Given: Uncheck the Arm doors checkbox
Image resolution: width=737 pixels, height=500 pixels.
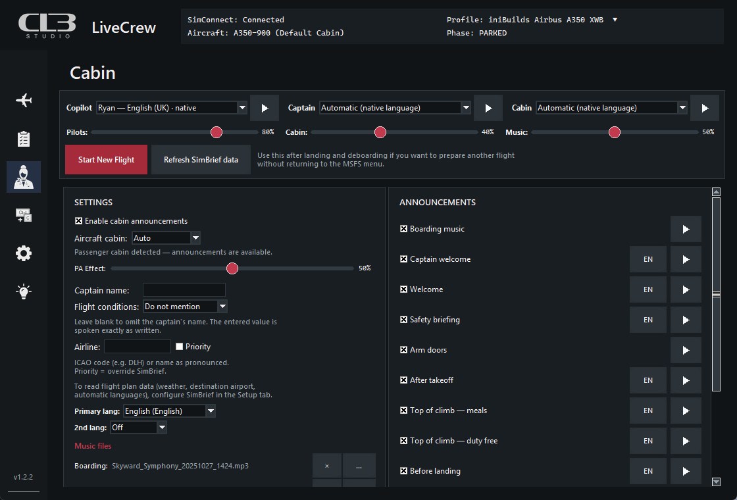Looking at the screenshot, I should coord(403,349).
